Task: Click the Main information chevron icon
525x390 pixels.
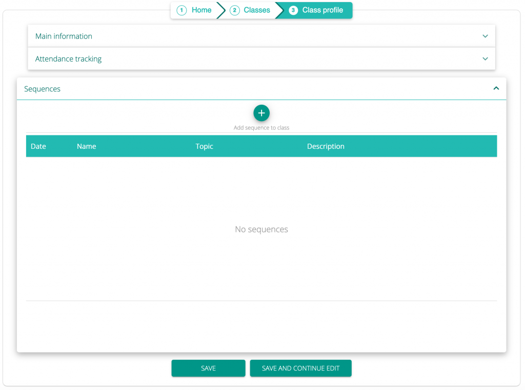Action: click(485, 36)
